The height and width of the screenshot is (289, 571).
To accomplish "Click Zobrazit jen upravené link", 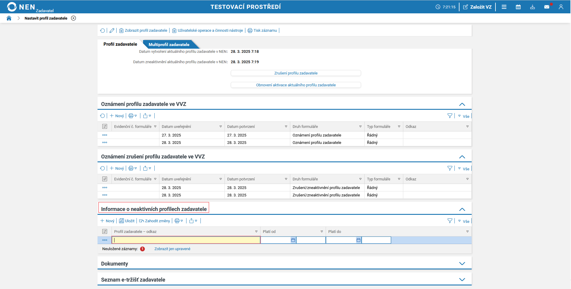I will (x=172, y=249).
